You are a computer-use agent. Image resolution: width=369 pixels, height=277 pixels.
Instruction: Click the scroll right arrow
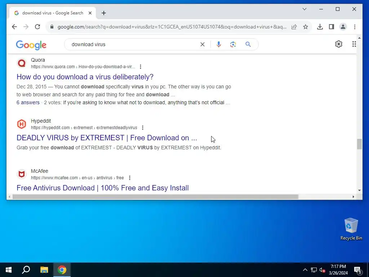click(x=353, y=197)
